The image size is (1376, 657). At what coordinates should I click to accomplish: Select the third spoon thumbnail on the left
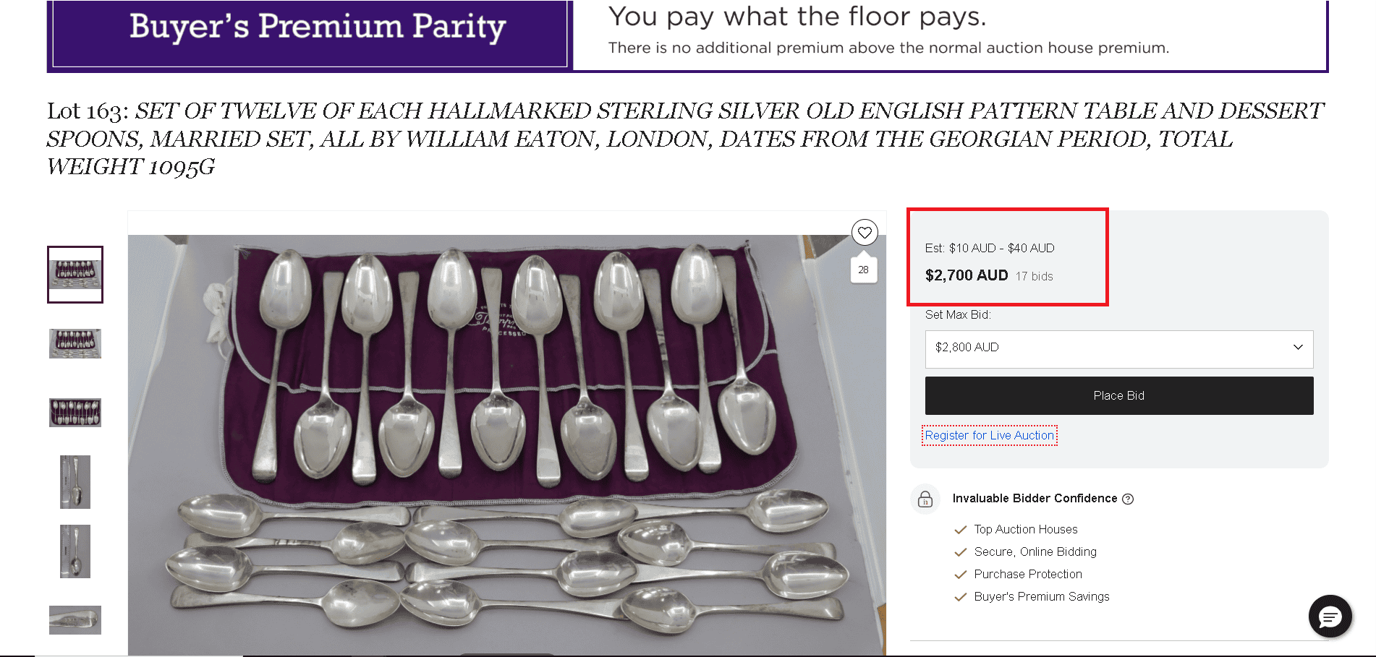point(75,413)
